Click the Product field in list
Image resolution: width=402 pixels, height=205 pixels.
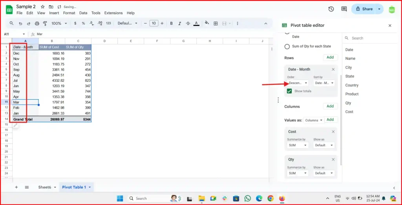(x=352, y=94)
